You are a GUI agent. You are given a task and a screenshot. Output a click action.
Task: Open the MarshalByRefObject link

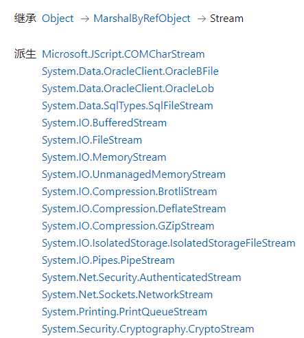142,19
